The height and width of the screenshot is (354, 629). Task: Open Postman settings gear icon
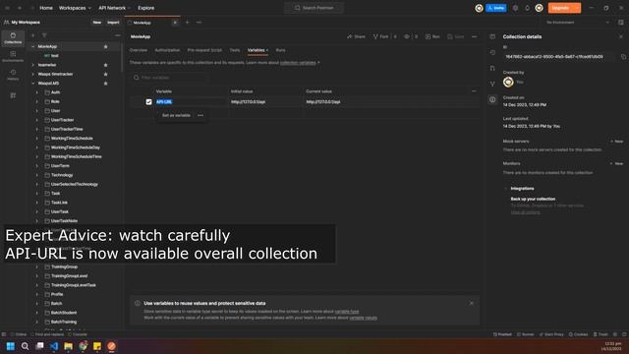(x=515, y=8)
